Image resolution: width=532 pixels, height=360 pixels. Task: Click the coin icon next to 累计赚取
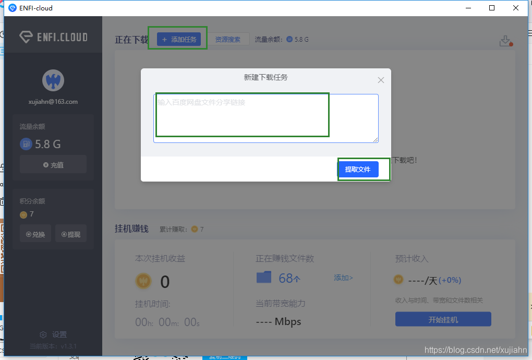[195, 229]
